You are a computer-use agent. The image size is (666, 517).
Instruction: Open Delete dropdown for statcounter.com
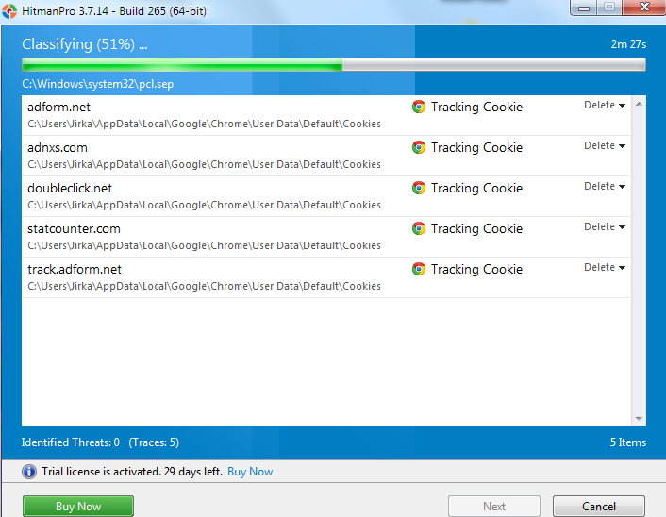tap(605, 226)
